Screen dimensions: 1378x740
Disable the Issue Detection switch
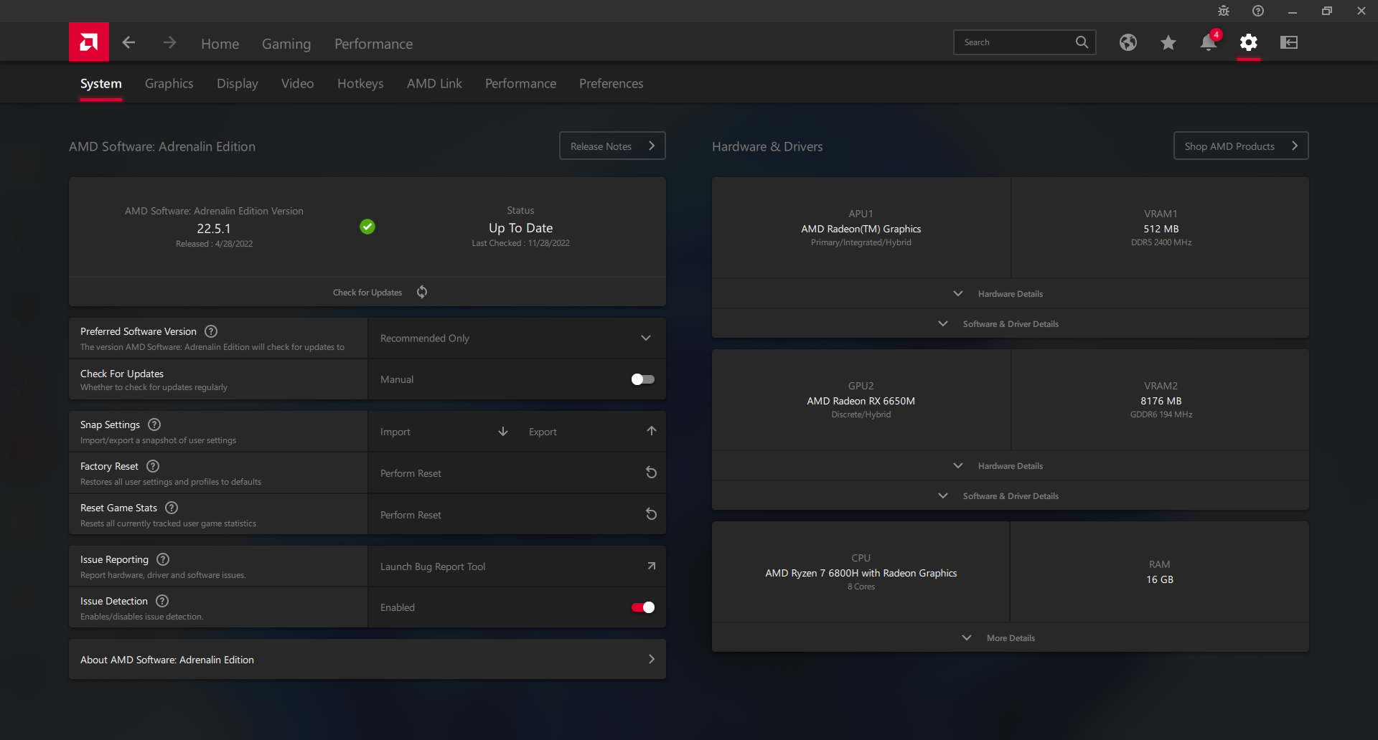coord(643,607)
